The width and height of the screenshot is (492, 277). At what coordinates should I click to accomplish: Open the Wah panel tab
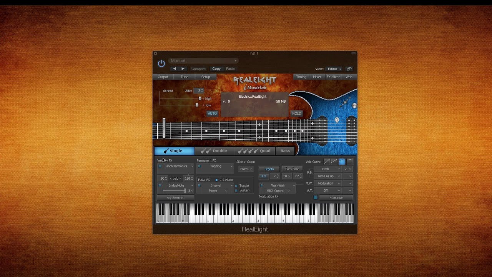pos(349,77)
